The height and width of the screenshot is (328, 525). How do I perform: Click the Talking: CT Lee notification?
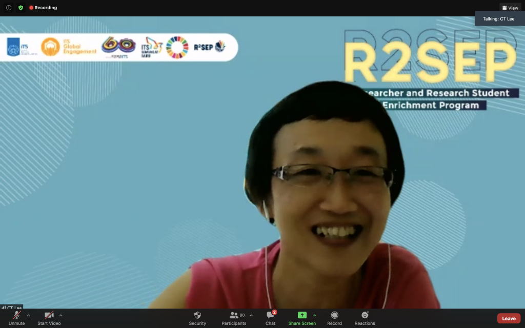click(x=499, y=19)
